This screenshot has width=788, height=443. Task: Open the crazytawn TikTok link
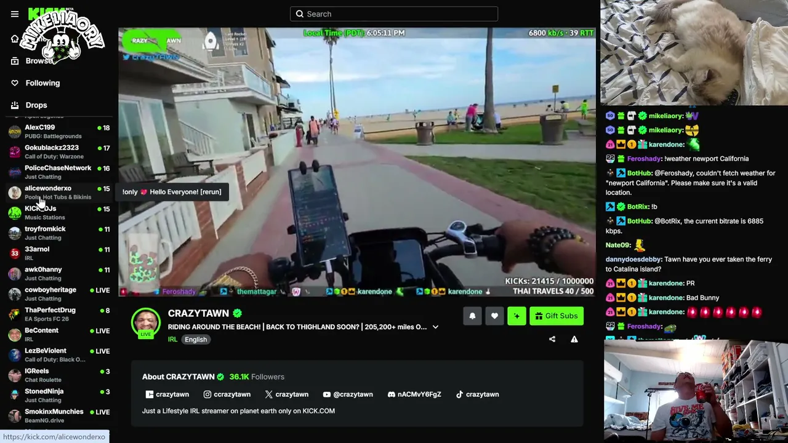click(x=477, y=394)
